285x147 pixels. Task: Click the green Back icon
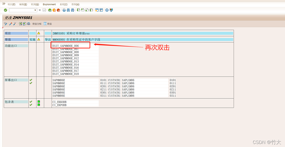click(50, 10)
